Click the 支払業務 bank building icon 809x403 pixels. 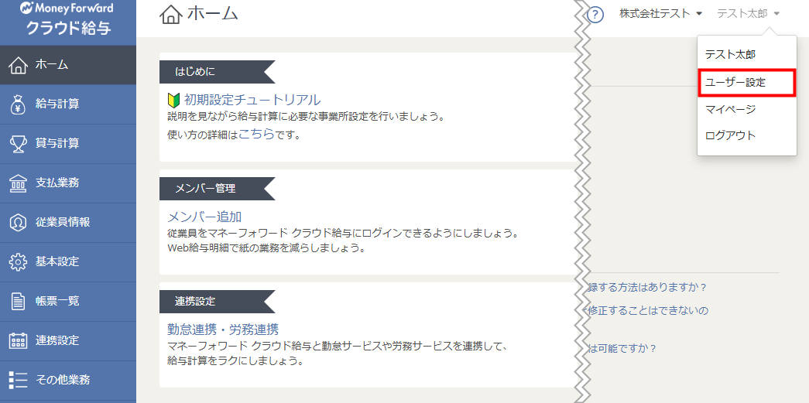point(18,183)
